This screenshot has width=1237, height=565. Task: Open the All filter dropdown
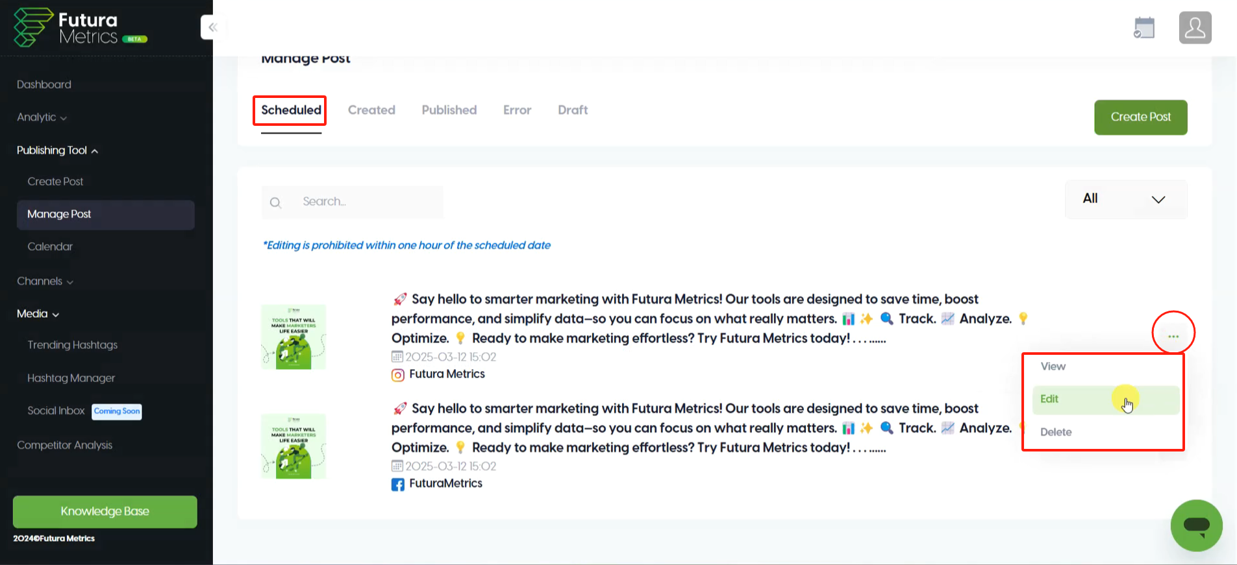1126,199
